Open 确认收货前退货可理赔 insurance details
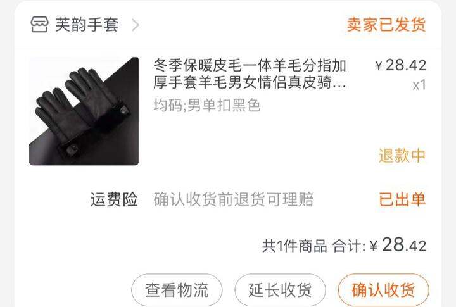The height and width of the screenshot is (307, 456). click(234, 199)
